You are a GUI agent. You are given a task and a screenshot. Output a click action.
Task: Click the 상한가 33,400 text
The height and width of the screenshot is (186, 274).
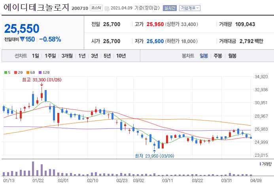(181, 24)
